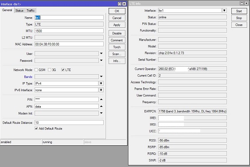This screenshot has width=250, height=167.
Task: Click the MTU input field
Action: coord(69,31)
